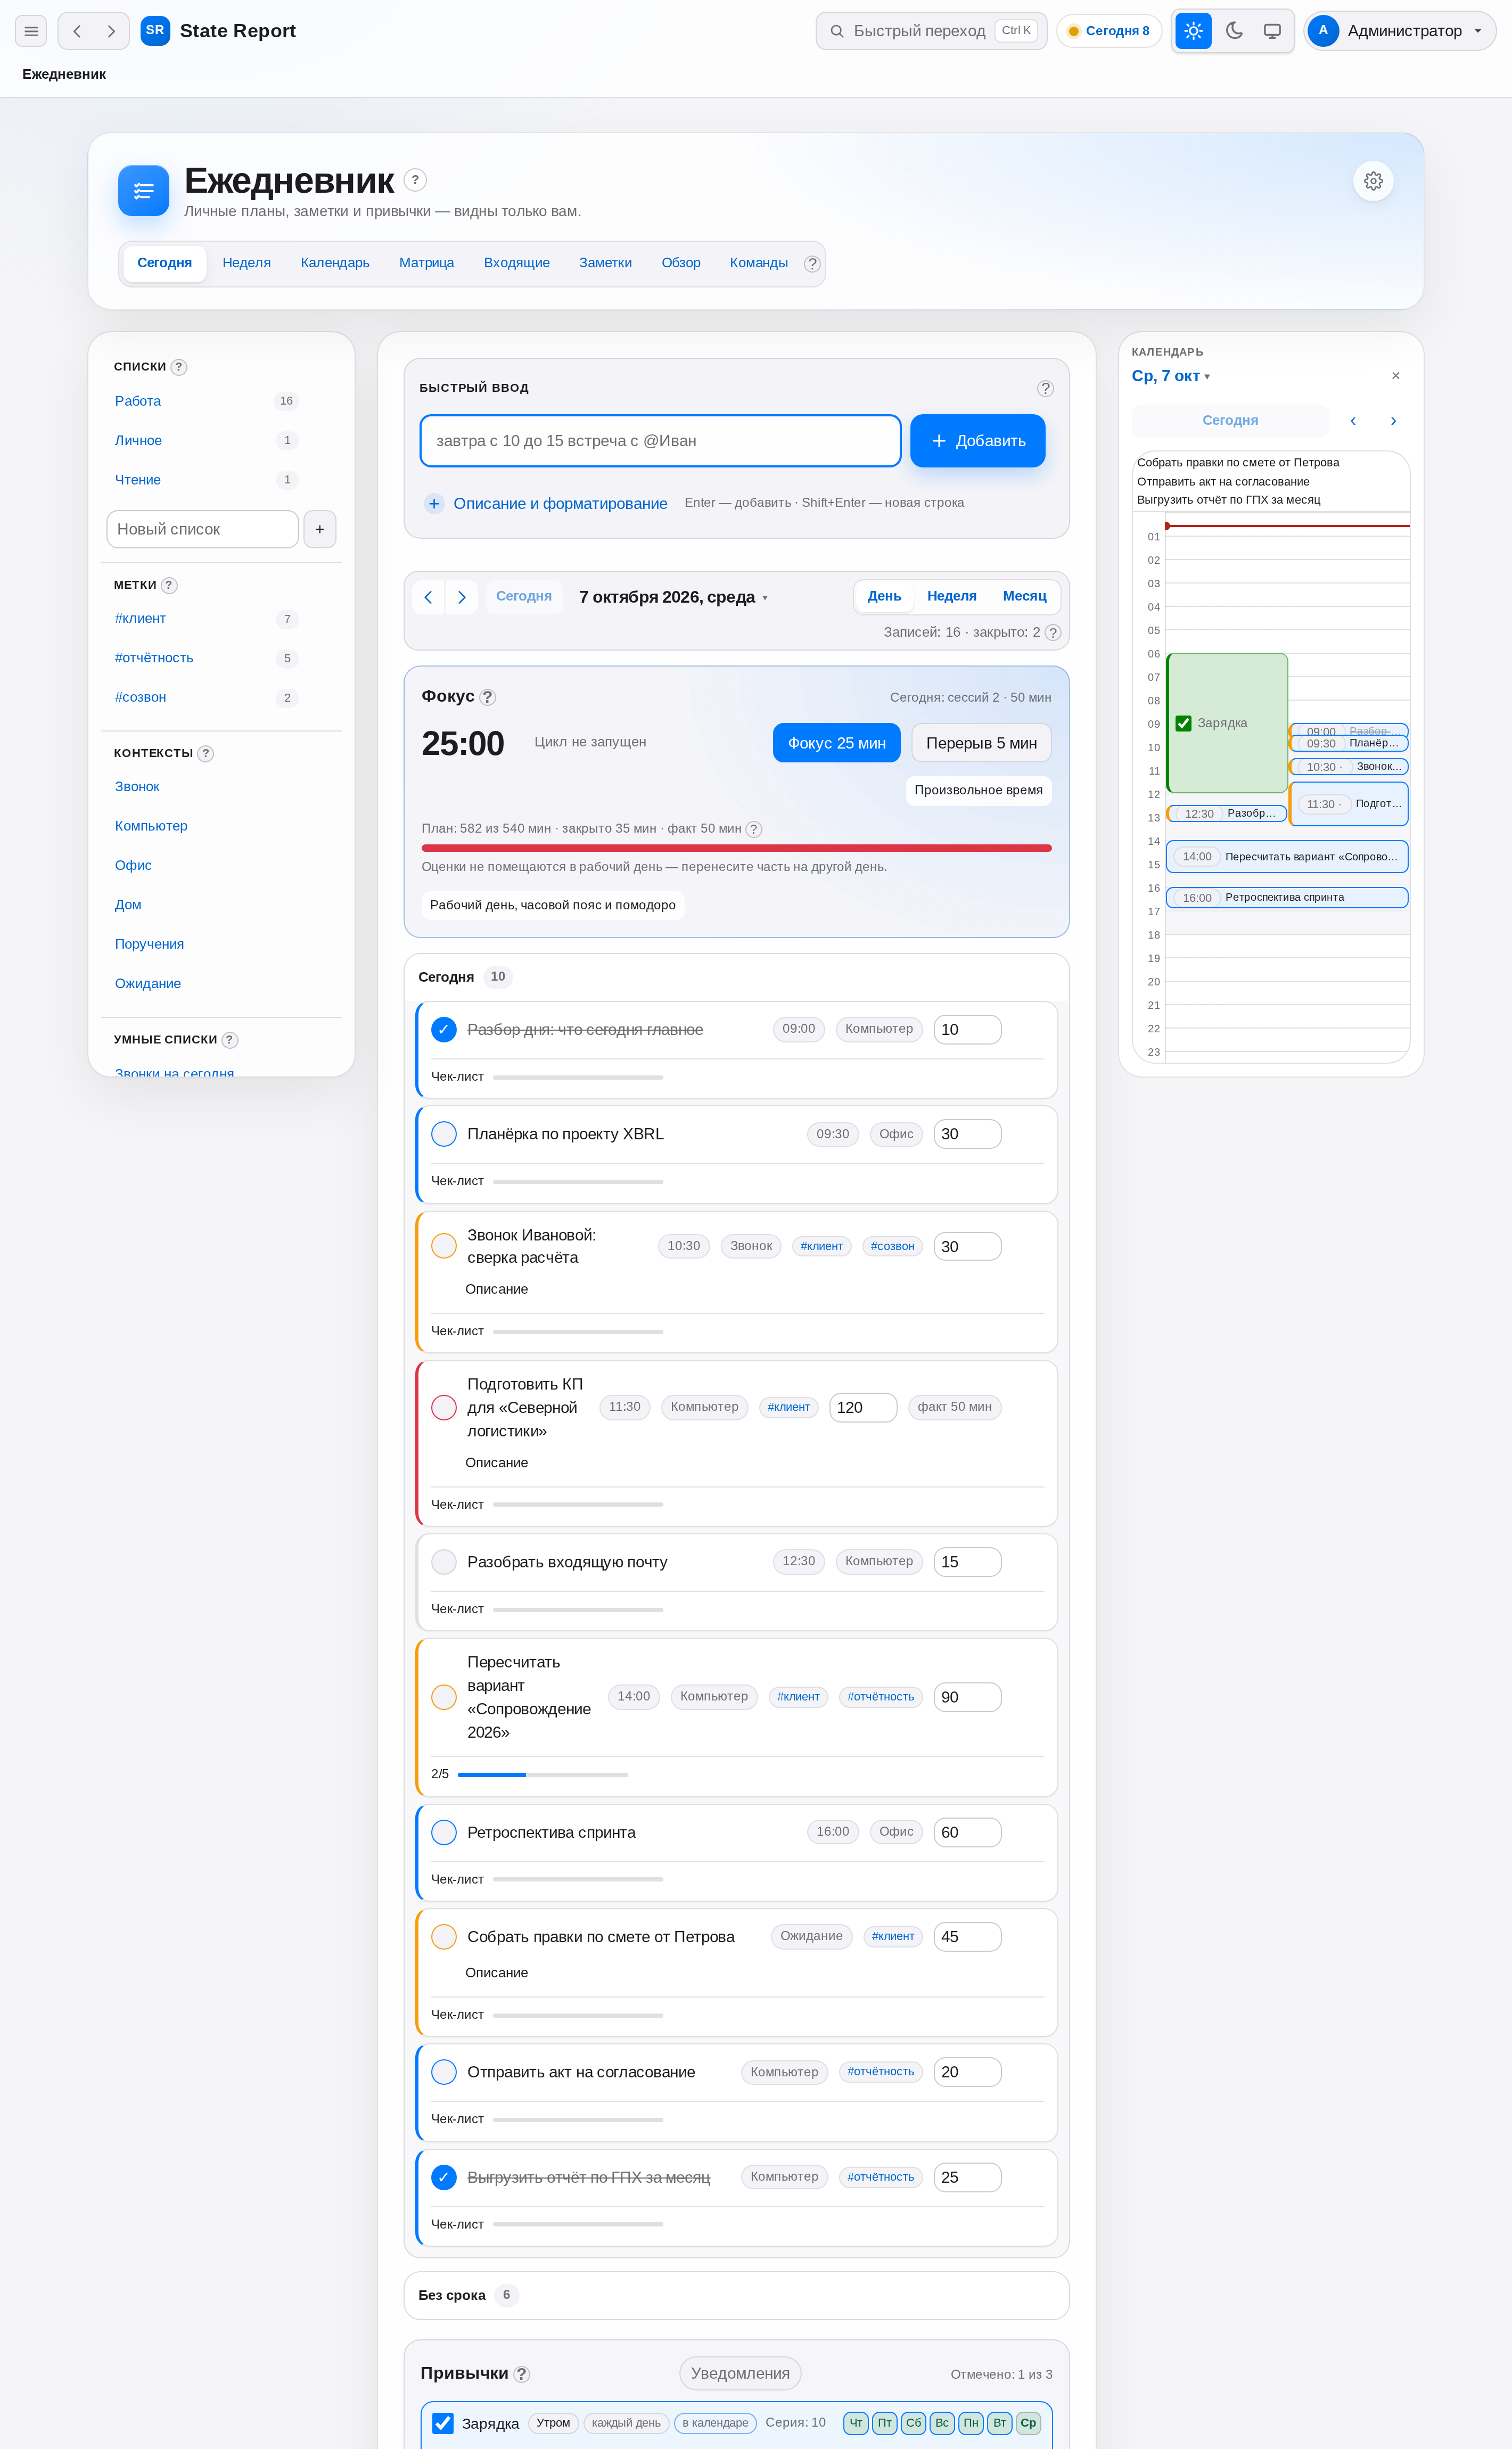Switch to dark theme moon icon
The width and height of the screenshot is (1512, 2449).
click(x=1234, y=31)
